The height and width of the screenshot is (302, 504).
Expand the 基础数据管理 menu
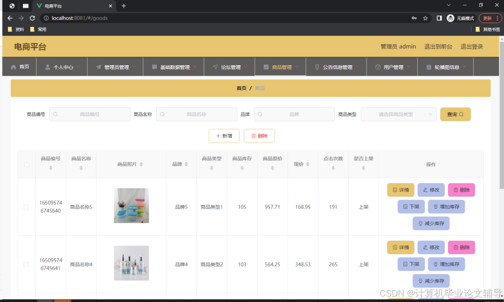point(174,67)
